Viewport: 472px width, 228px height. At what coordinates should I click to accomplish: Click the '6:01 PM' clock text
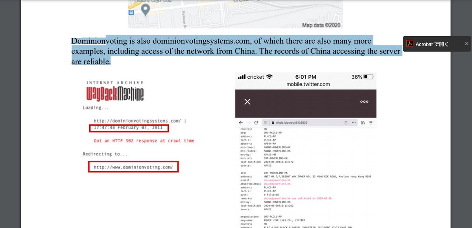306,77
